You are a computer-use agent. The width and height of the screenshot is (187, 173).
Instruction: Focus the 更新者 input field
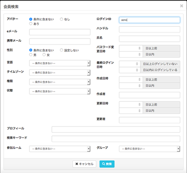tap(150, 120)
